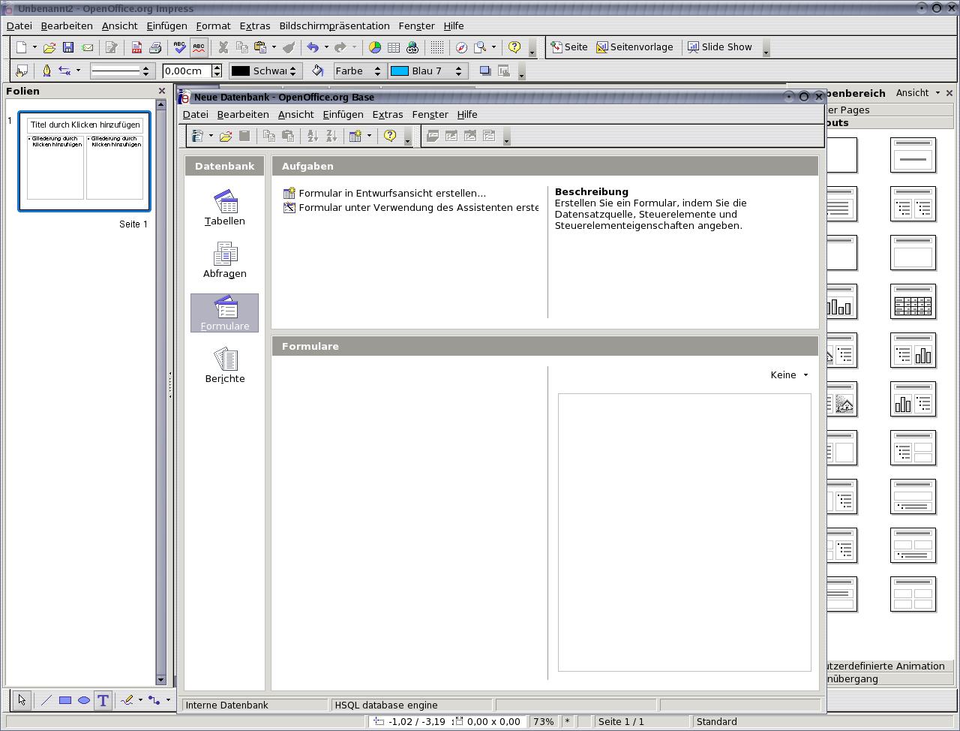Increase line width with stepper arrows
The width and height of the screenshot is (960, 731).
217,67
